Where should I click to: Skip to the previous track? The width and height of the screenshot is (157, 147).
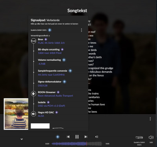68,137
